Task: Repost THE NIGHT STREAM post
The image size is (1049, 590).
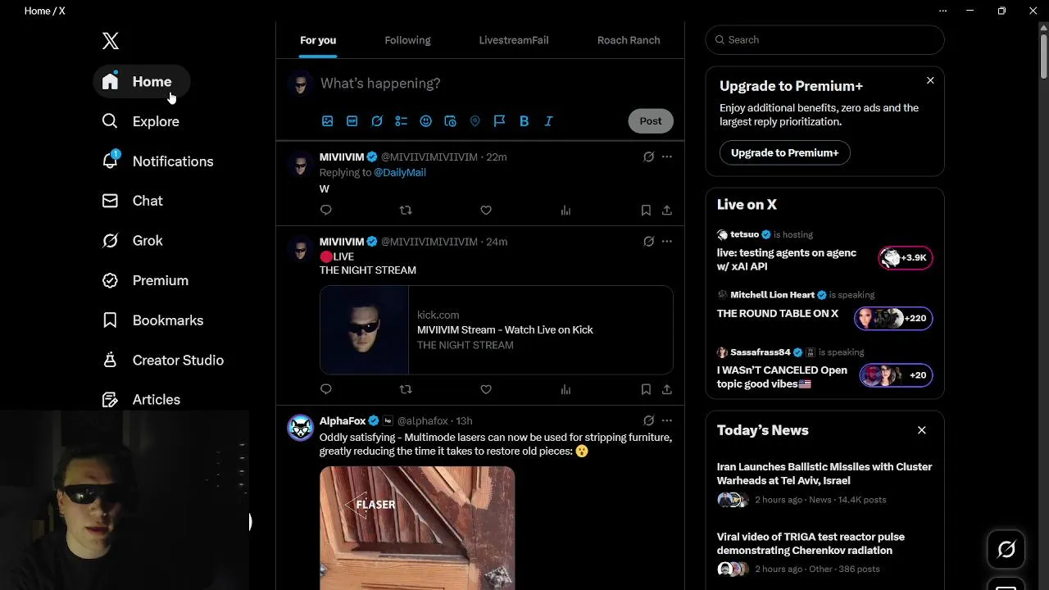Action: tap(406, 389)
